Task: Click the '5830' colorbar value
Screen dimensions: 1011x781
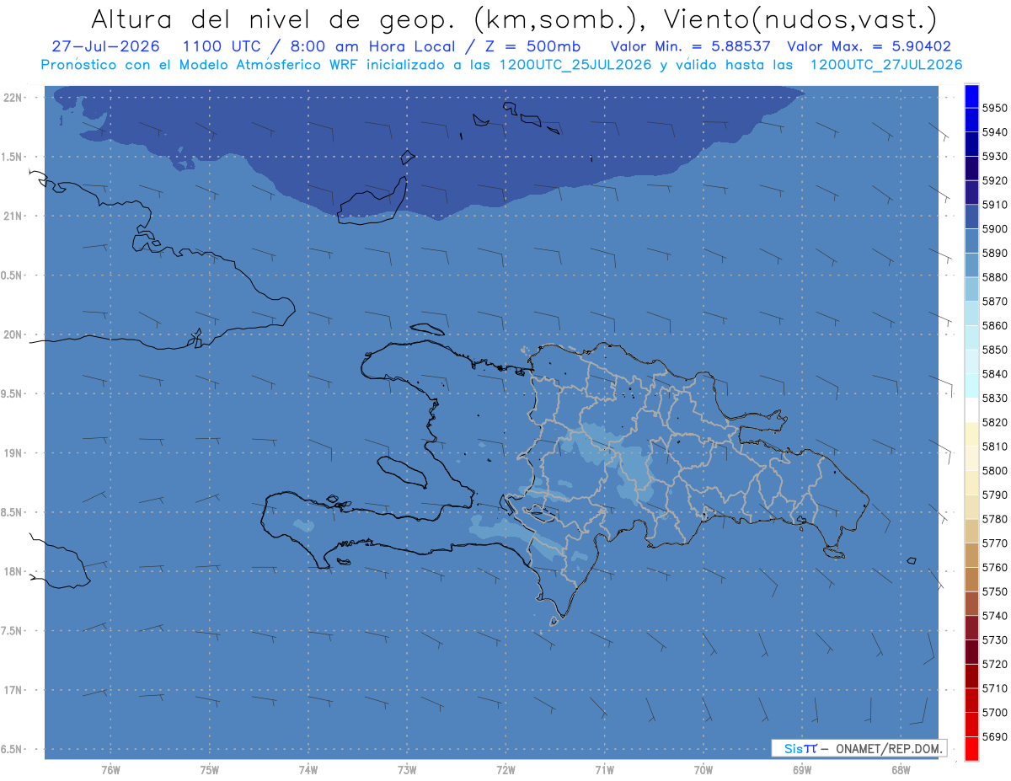Action: pyautogui.click(x=995, y=399)
